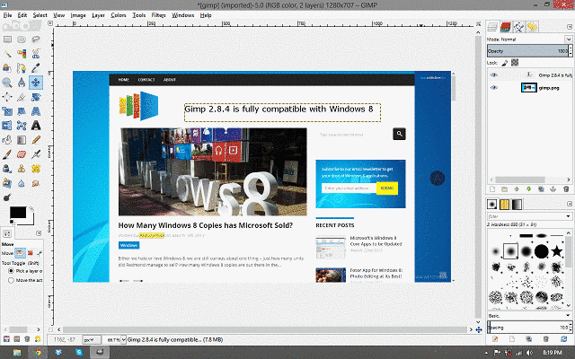
Task: Open the tool options configuration menu arrow
Action: (39, 233)
